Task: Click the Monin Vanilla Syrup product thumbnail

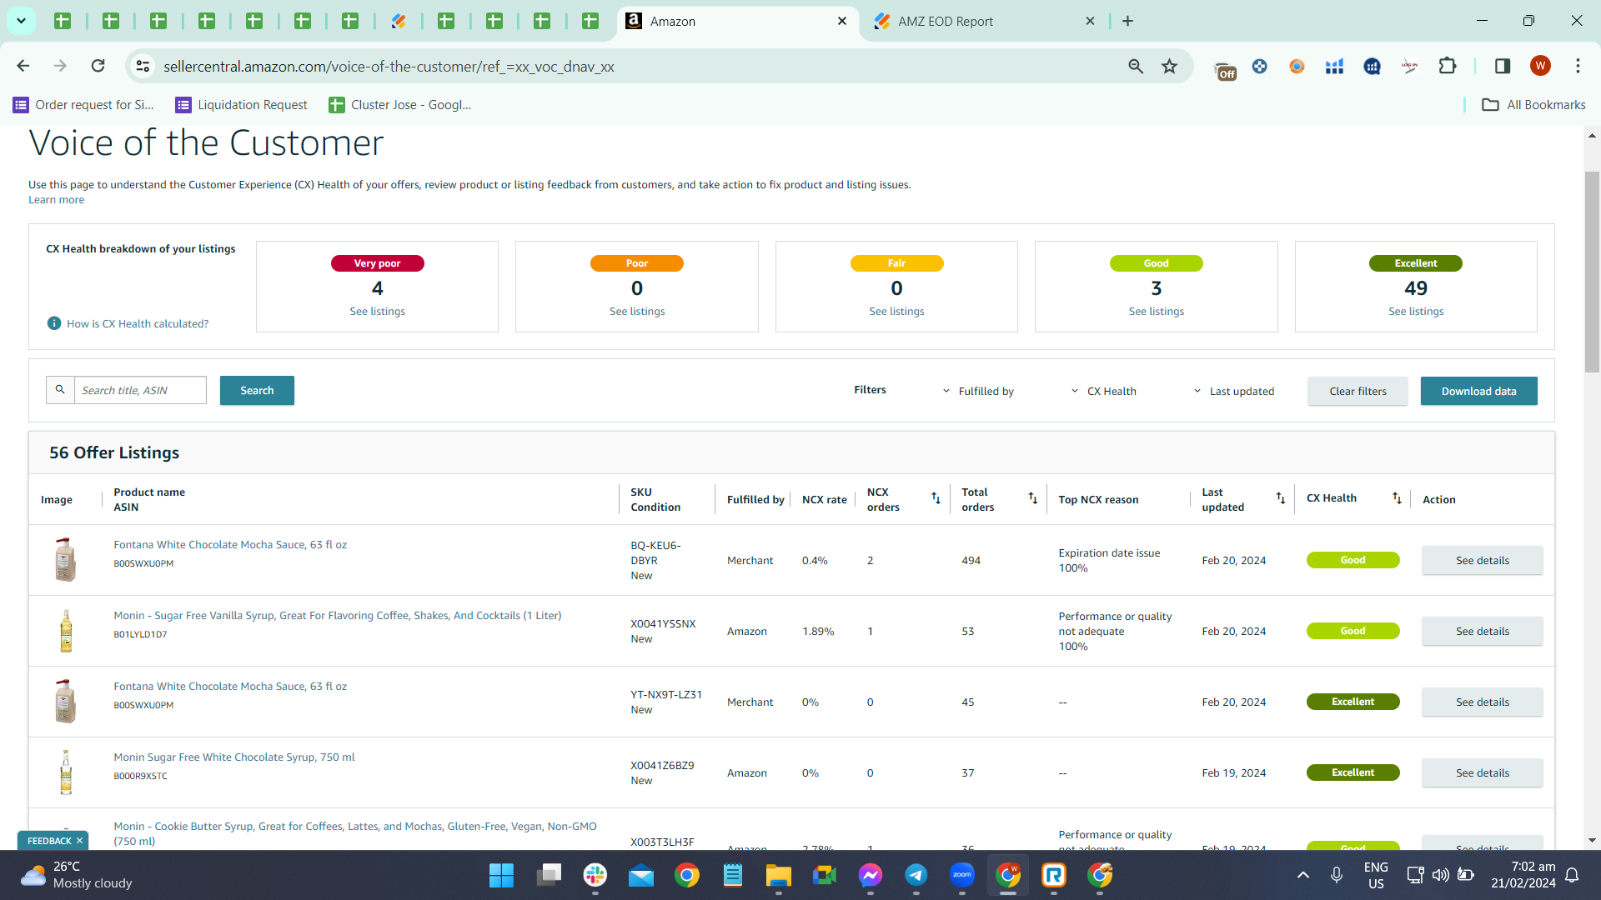Action: point(66,631)
